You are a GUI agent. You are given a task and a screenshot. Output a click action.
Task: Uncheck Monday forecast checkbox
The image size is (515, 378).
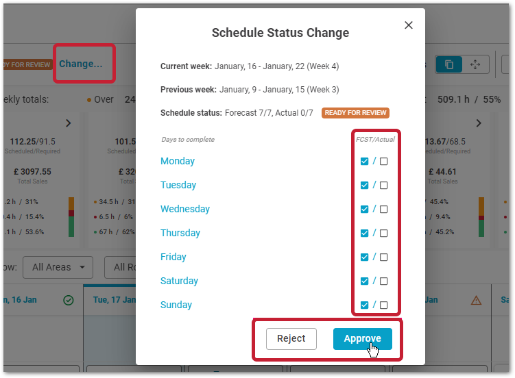364,162
